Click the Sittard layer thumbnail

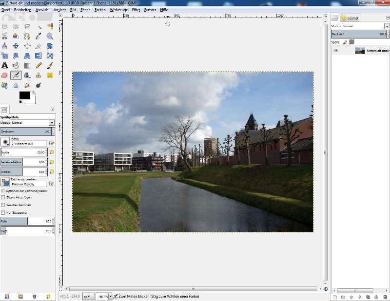coord(360,51)
